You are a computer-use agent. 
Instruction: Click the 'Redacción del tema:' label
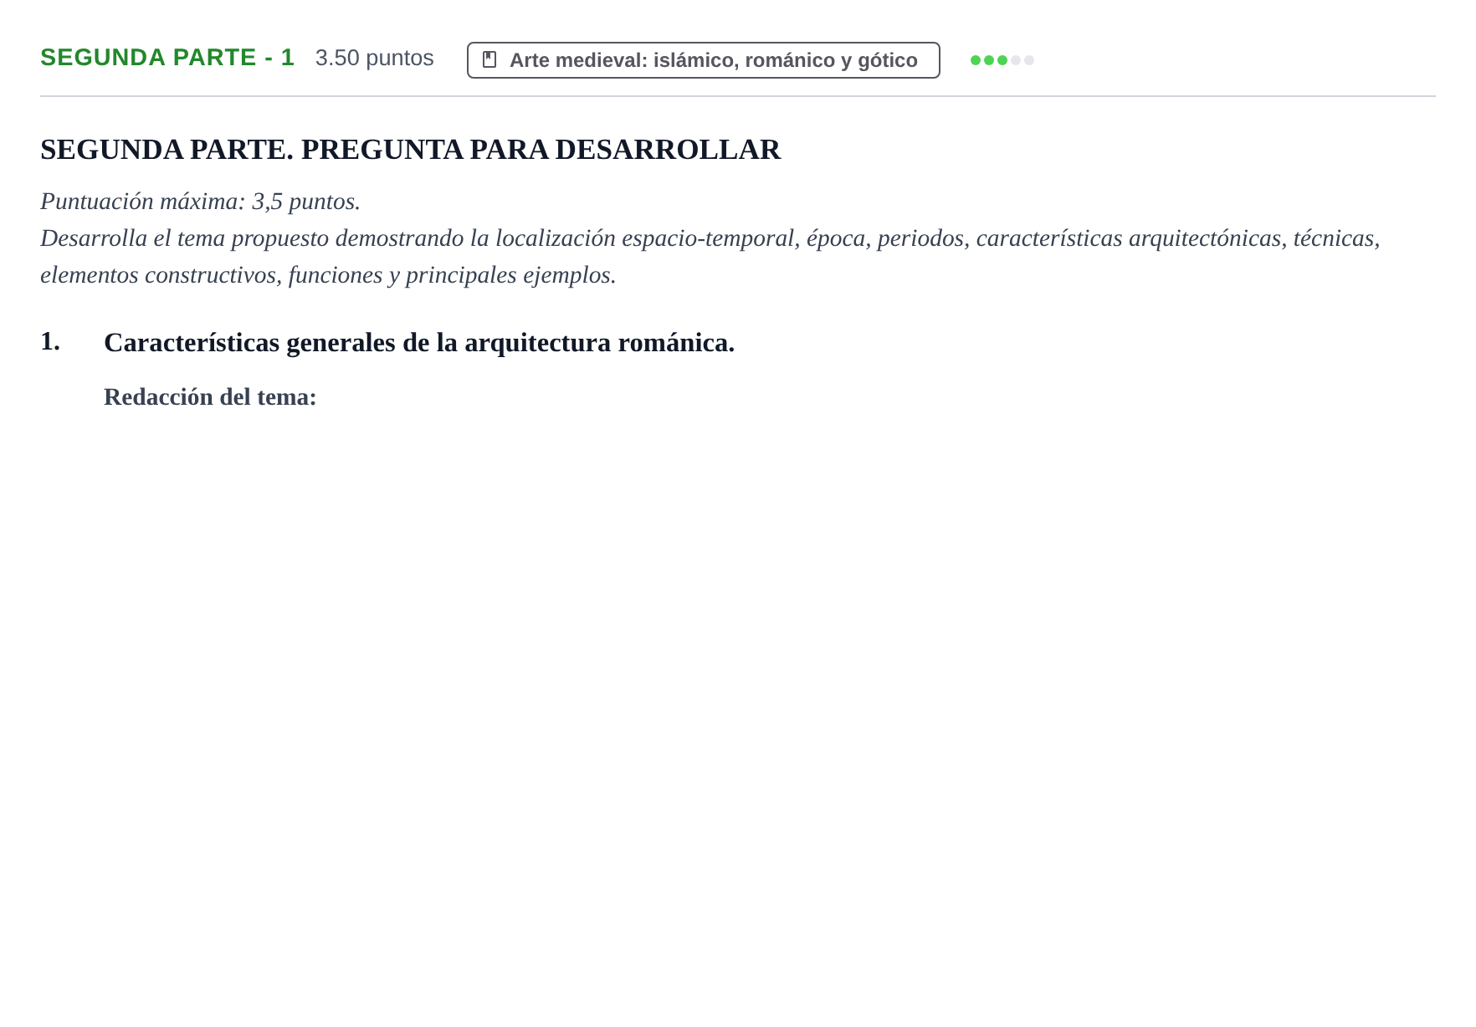[210, 397]
